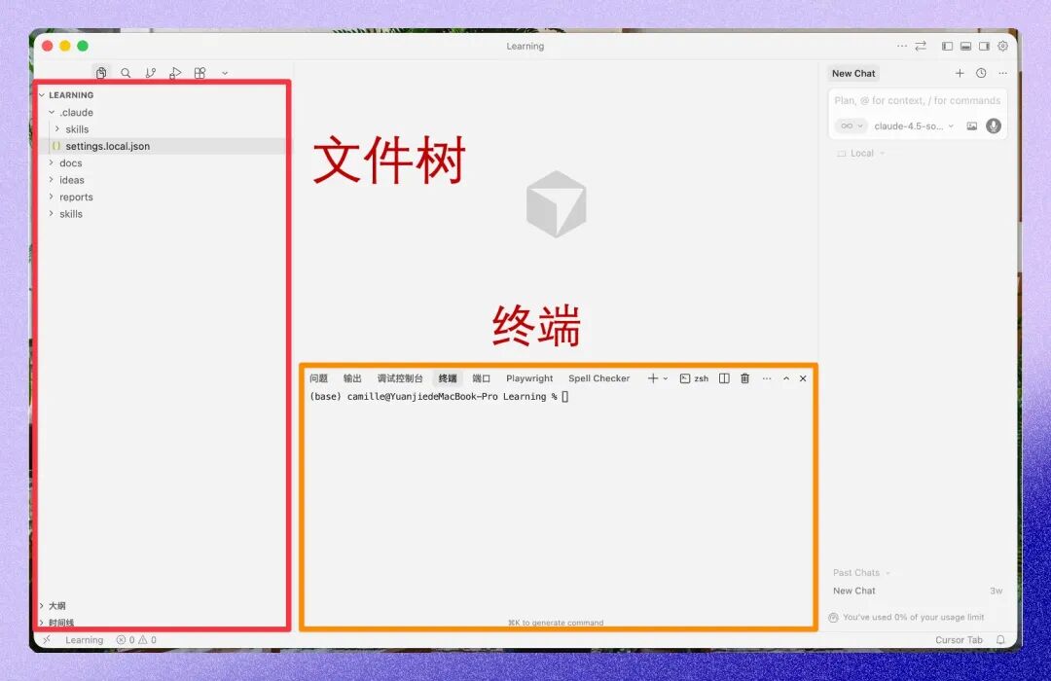Image resolution: width=1051 pixels, height=681 pixels.
Task: Open the Extensions view
Action: coord(200,73)
